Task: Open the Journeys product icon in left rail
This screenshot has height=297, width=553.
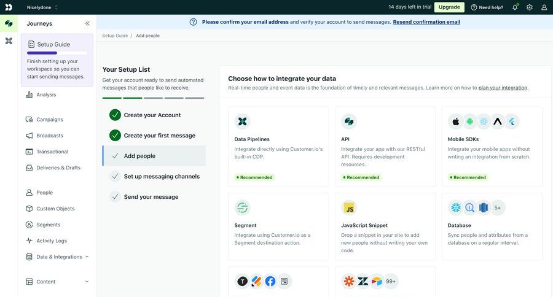Action: [9, 23]
